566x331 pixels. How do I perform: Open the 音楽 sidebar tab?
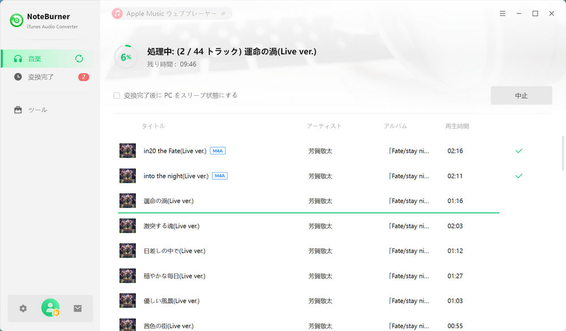tap(35, 59)
